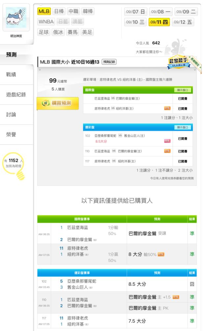This screenshot has width=203, height=331.
Task: Click 已開賽 status for 國際盤 匹茲堡海盜 game
Action: 183,99
